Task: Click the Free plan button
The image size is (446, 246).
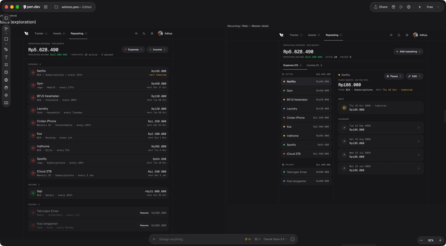Action: click(x=430, y=7)
